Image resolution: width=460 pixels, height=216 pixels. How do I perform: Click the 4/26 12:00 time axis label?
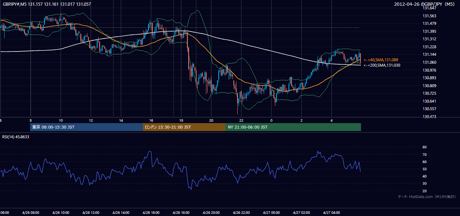pos(91,212)
